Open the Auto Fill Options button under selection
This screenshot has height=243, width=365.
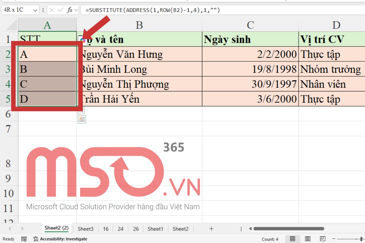click(x=81, y=111)
